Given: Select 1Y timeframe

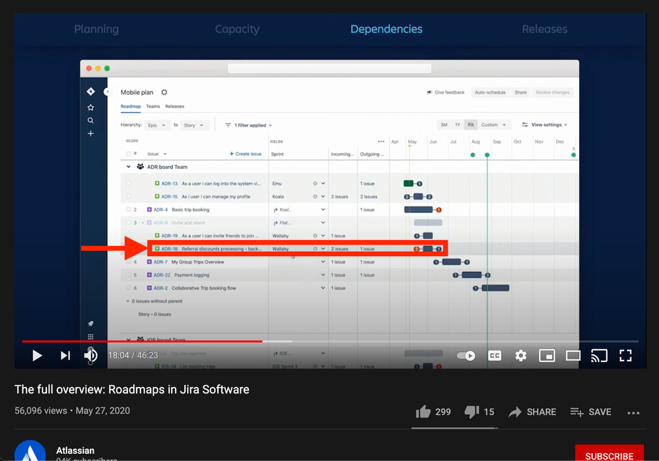Looking at the screenshot, I should pos(457,125).
